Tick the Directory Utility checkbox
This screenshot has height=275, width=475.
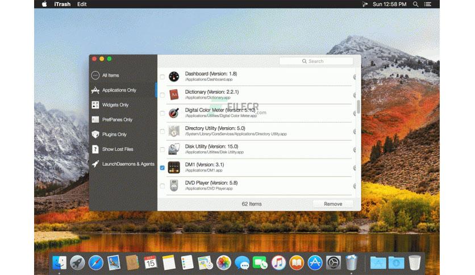(163, 131)
